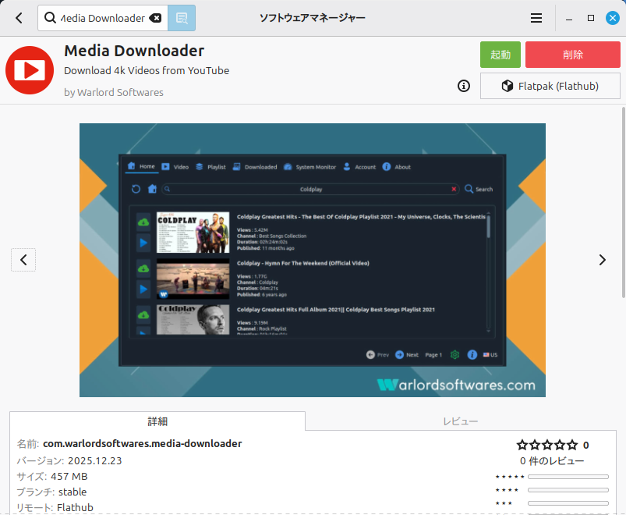
Task: Show the next screenshot with the right chevron
Action: [x=602, y=260]
